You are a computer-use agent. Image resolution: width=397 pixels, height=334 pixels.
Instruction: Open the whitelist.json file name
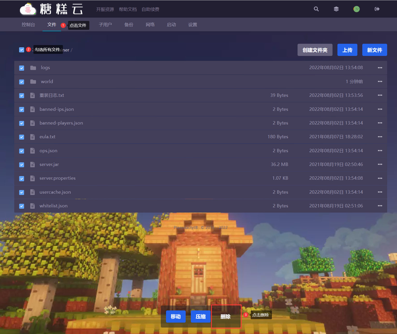(53, 206)
